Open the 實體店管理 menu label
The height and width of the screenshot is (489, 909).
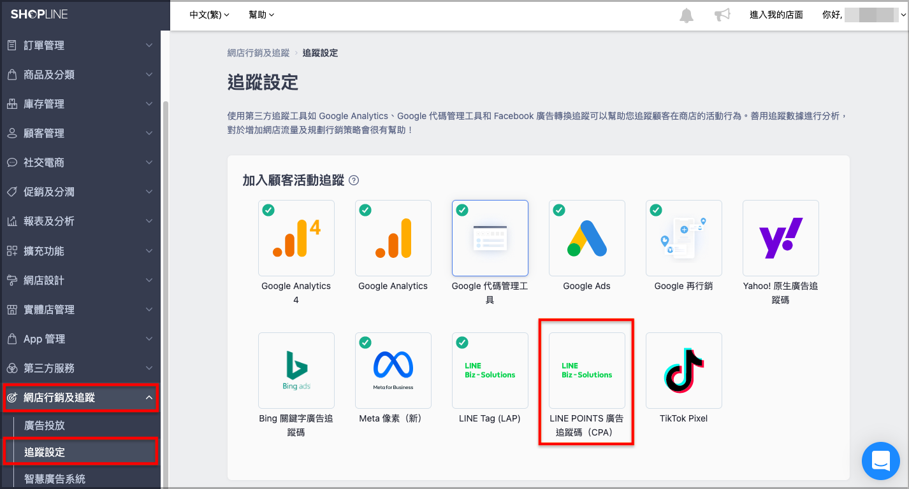[49, 309]
